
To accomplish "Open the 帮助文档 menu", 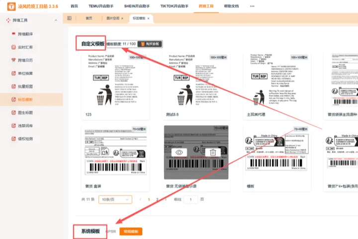I will click(x=231, y=6).
